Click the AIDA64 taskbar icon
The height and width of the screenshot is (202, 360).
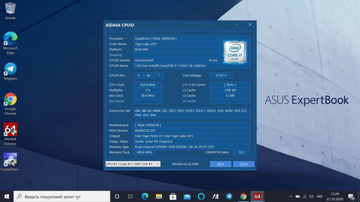[x=257, y=197]
